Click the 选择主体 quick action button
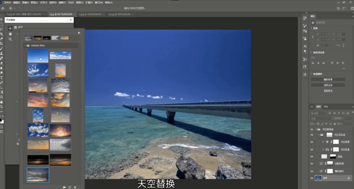 (x=328, y=85)
